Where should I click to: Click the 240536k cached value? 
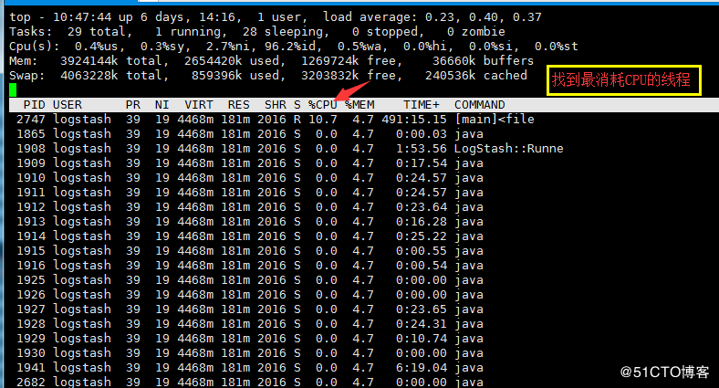pos(451,76)
